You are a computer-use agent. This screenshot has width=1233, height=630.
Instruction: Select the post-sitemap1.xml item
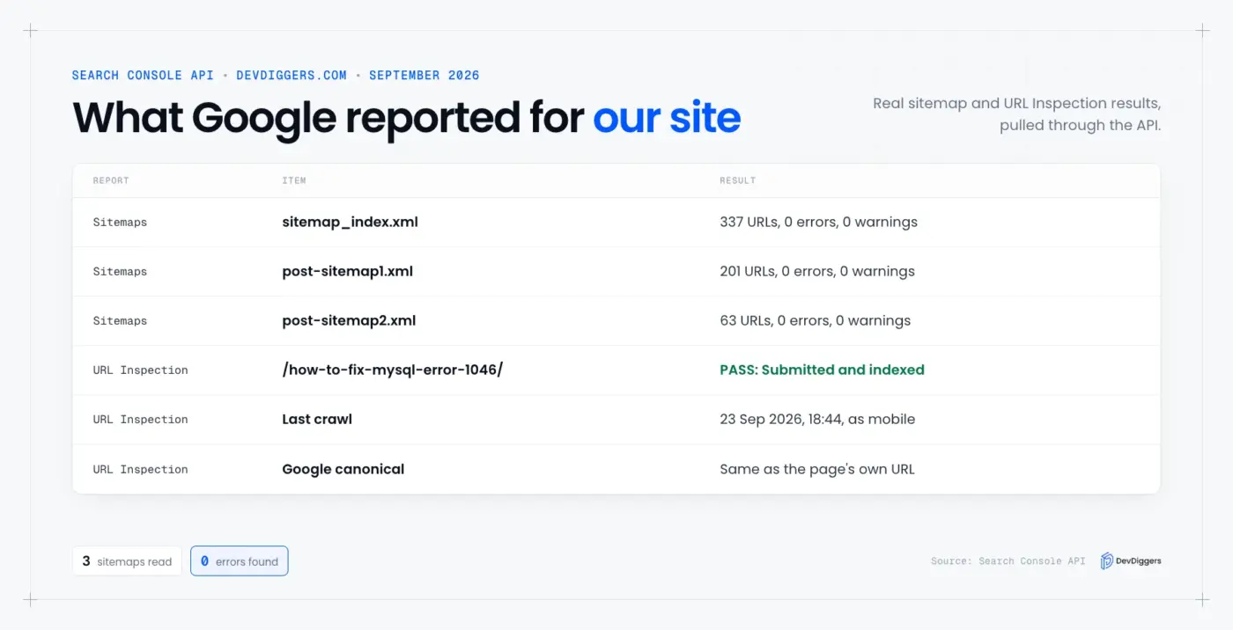point(347,271)
